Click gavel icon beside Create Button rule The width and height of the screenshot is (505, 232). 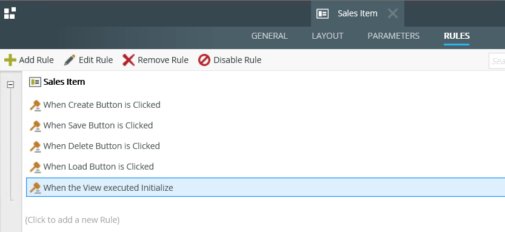coord(35,105)
